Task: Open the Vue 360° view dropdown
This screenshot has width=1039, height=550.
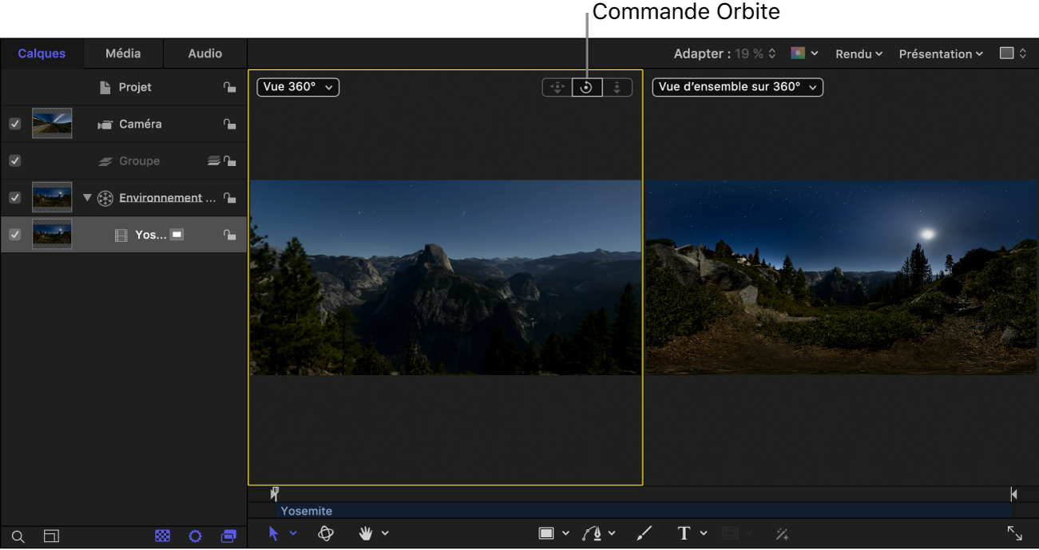Action: click(298, 87)
